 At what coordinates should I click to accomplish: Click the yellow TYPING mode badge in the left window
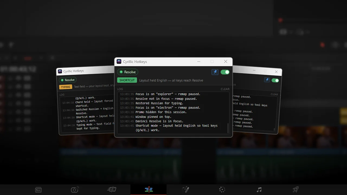coord(66,87)
